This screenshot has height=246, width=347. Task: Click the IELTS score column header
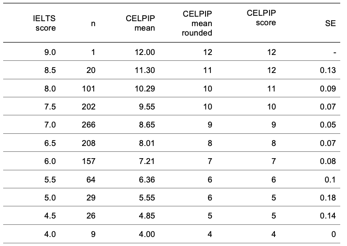click(44, 23)
